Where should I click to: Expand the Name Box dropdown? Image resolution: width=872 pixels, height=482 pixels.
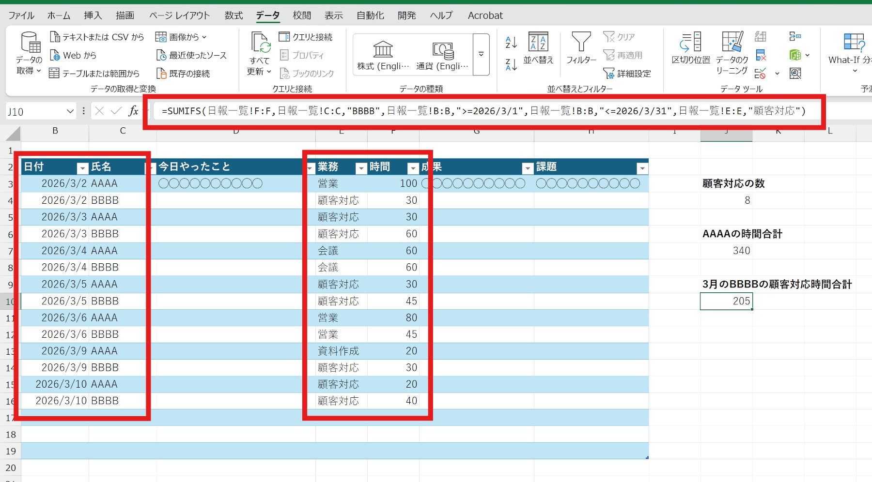[70, 112]
